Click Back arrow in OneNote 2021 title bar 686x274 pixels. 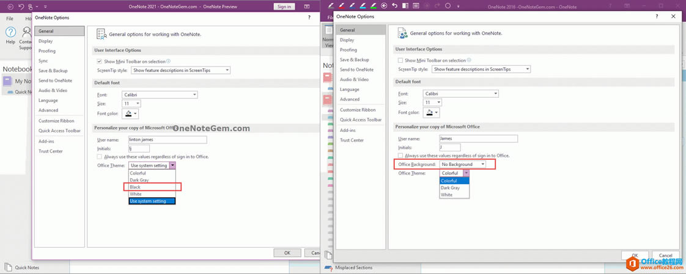pyautogui.click(x=11, y=7)
